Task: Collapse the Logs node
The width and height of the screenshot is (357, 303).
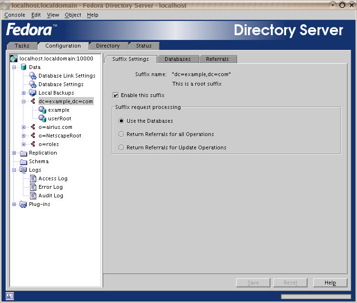Action: click(14, 170)
